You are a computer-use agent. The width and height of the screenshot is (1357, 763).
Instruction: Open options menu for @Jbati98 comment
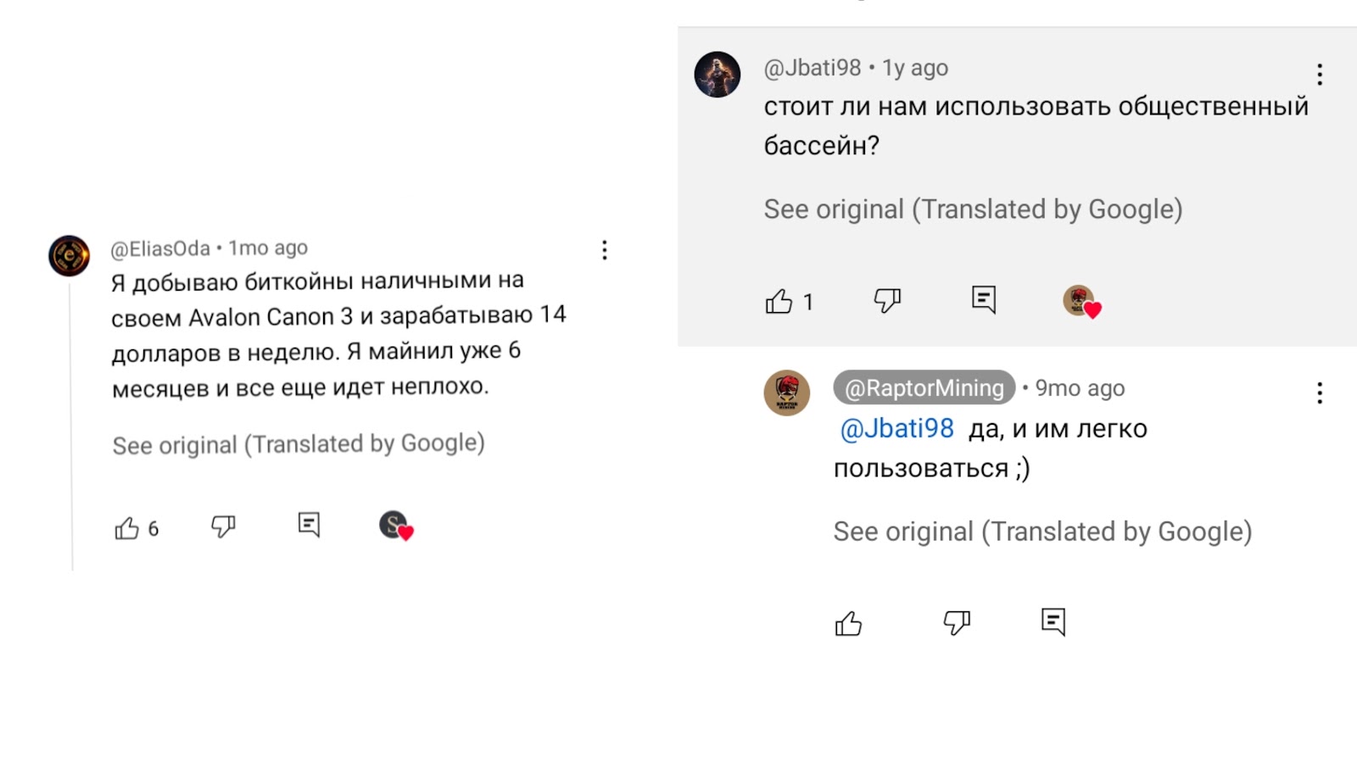[1320, 75]
